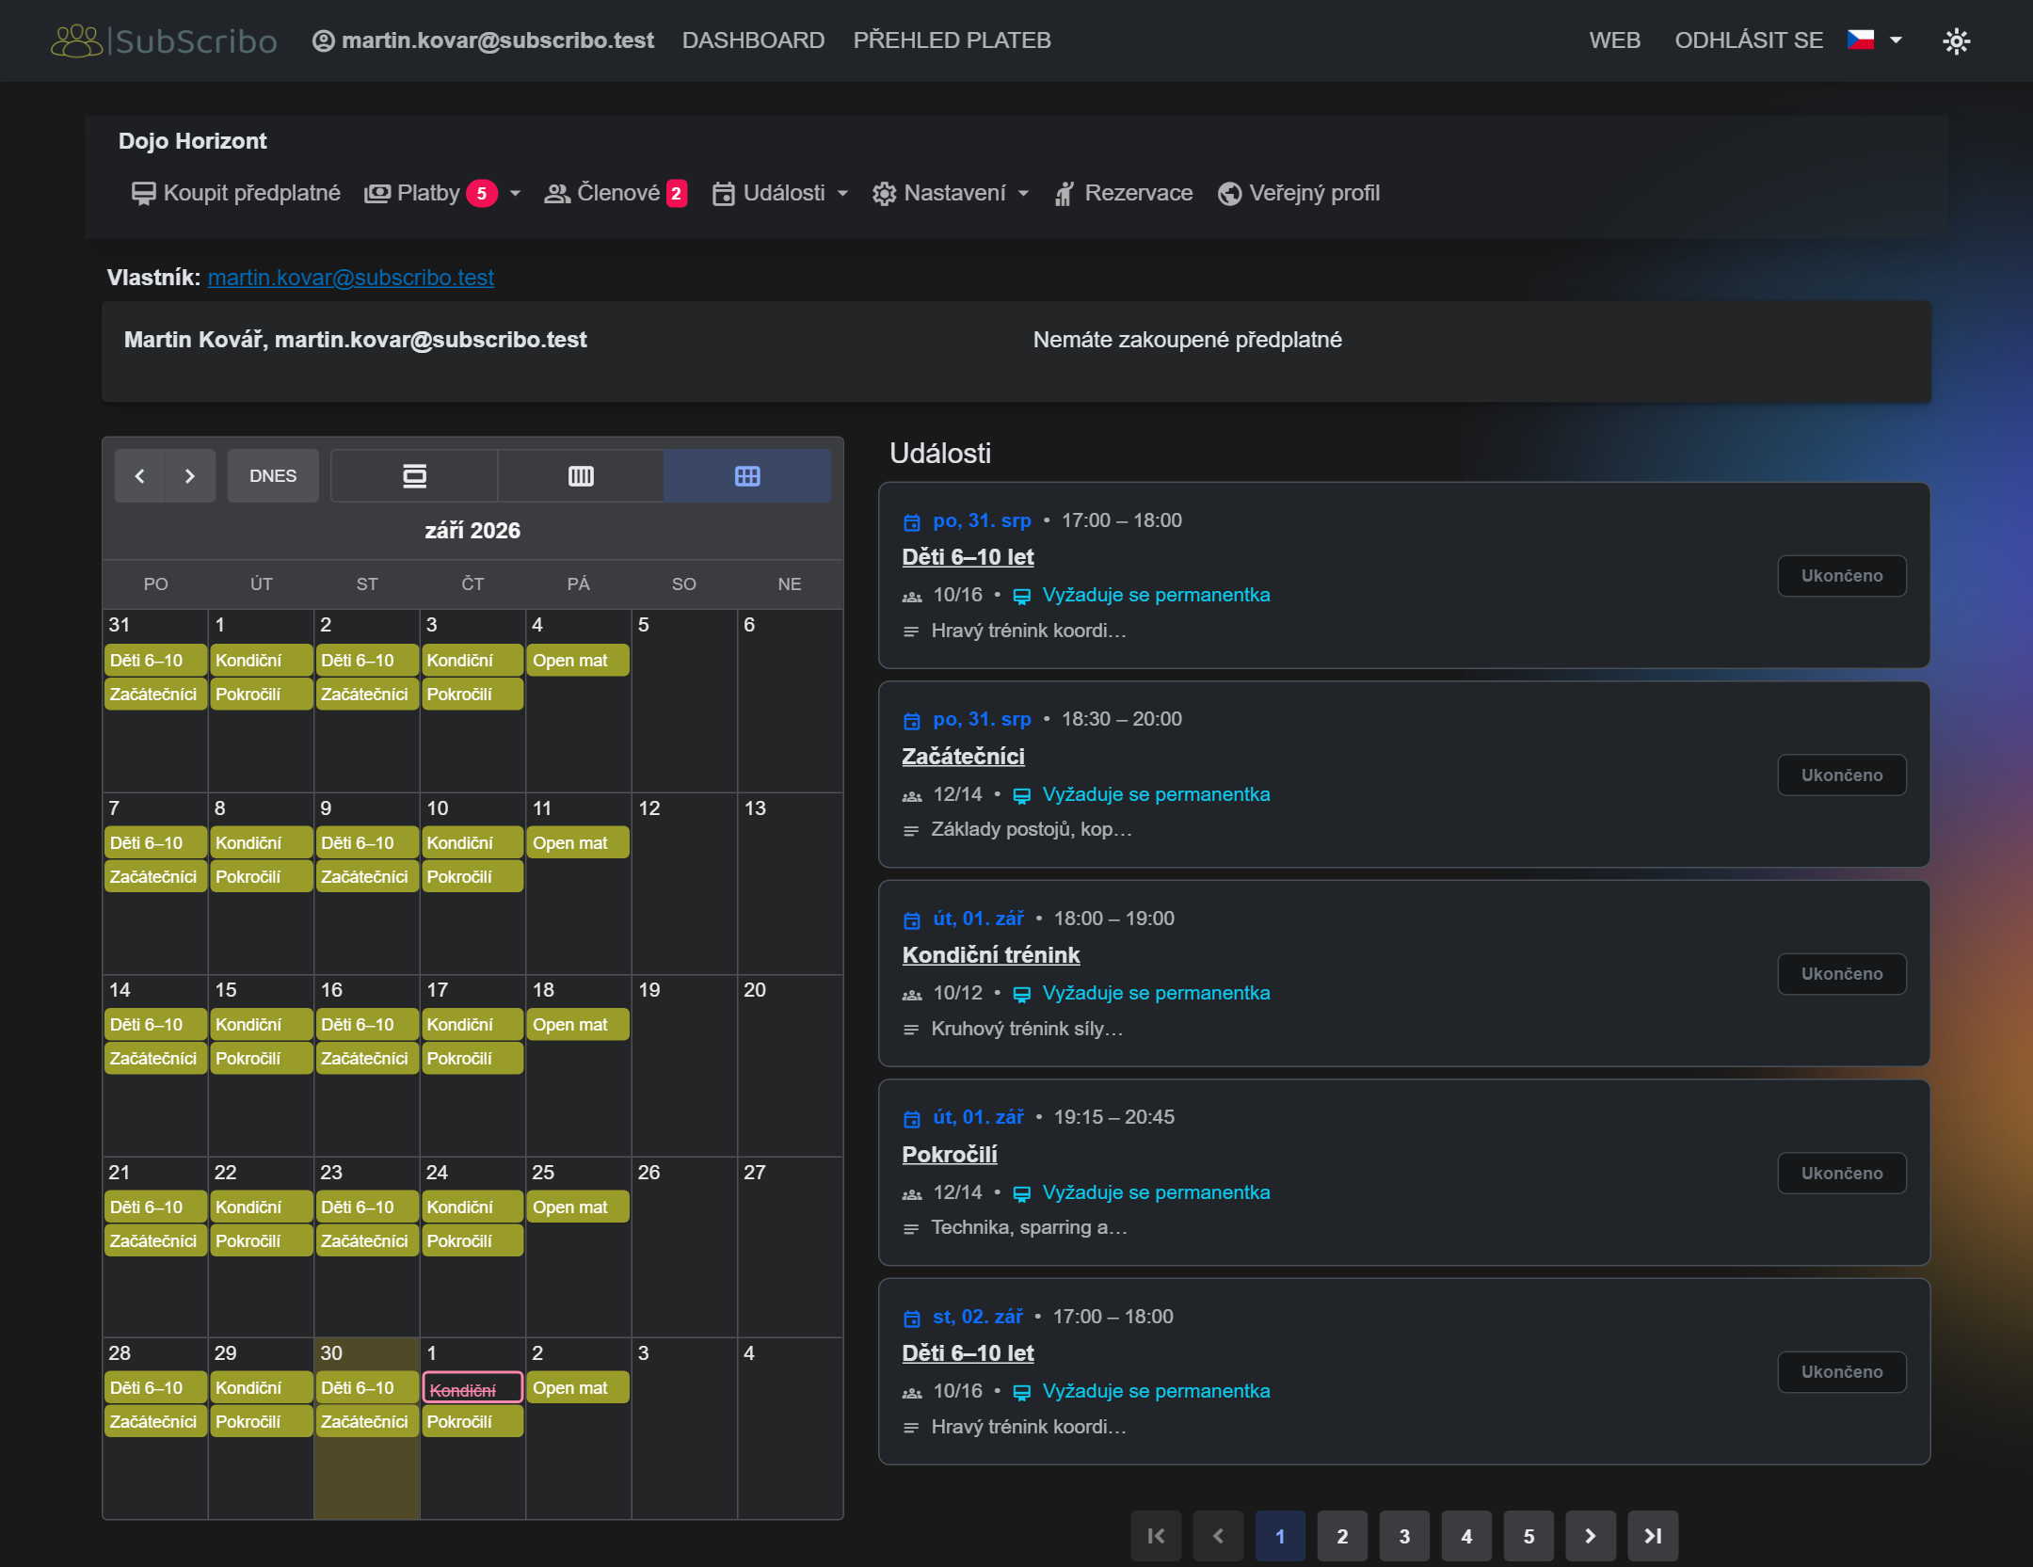The height and width of the screenshot is (1567, 2033).
Task: Open PŘEHLED PLATEB in top navigation
Action: pyautogui.click(x=952, y=40)
